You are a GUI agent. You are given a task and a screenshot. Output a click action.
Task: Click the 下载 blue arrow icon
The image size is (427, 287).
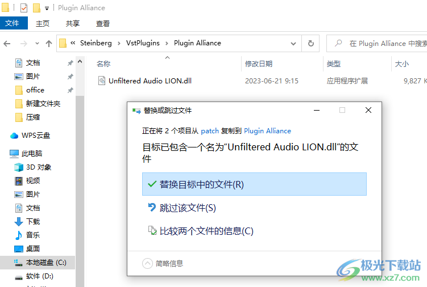click(x=19, y=222)
